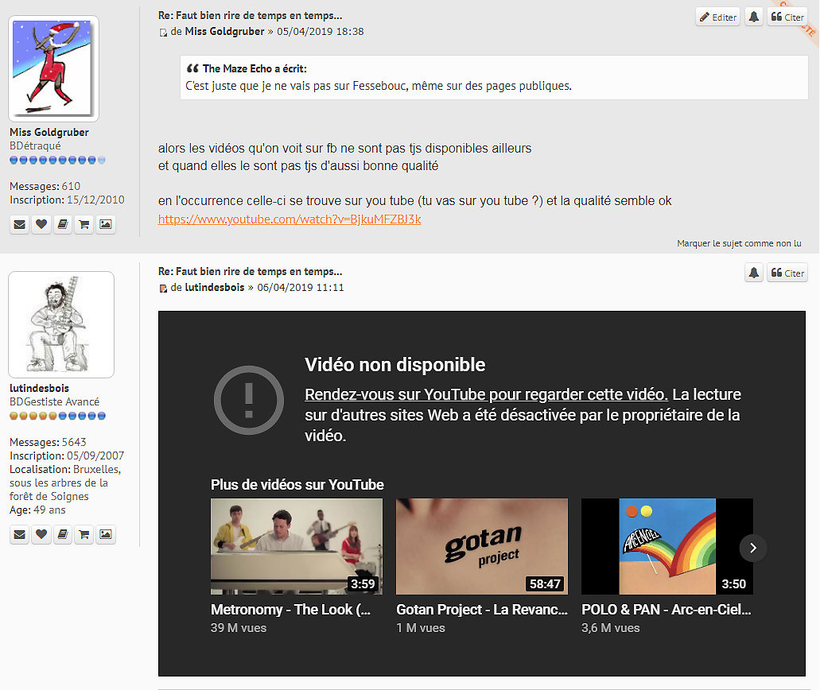The width and height of the screenshot is (824, 690).
Task: Click post title above Miss Goldgruber's message
Action: 250,16
